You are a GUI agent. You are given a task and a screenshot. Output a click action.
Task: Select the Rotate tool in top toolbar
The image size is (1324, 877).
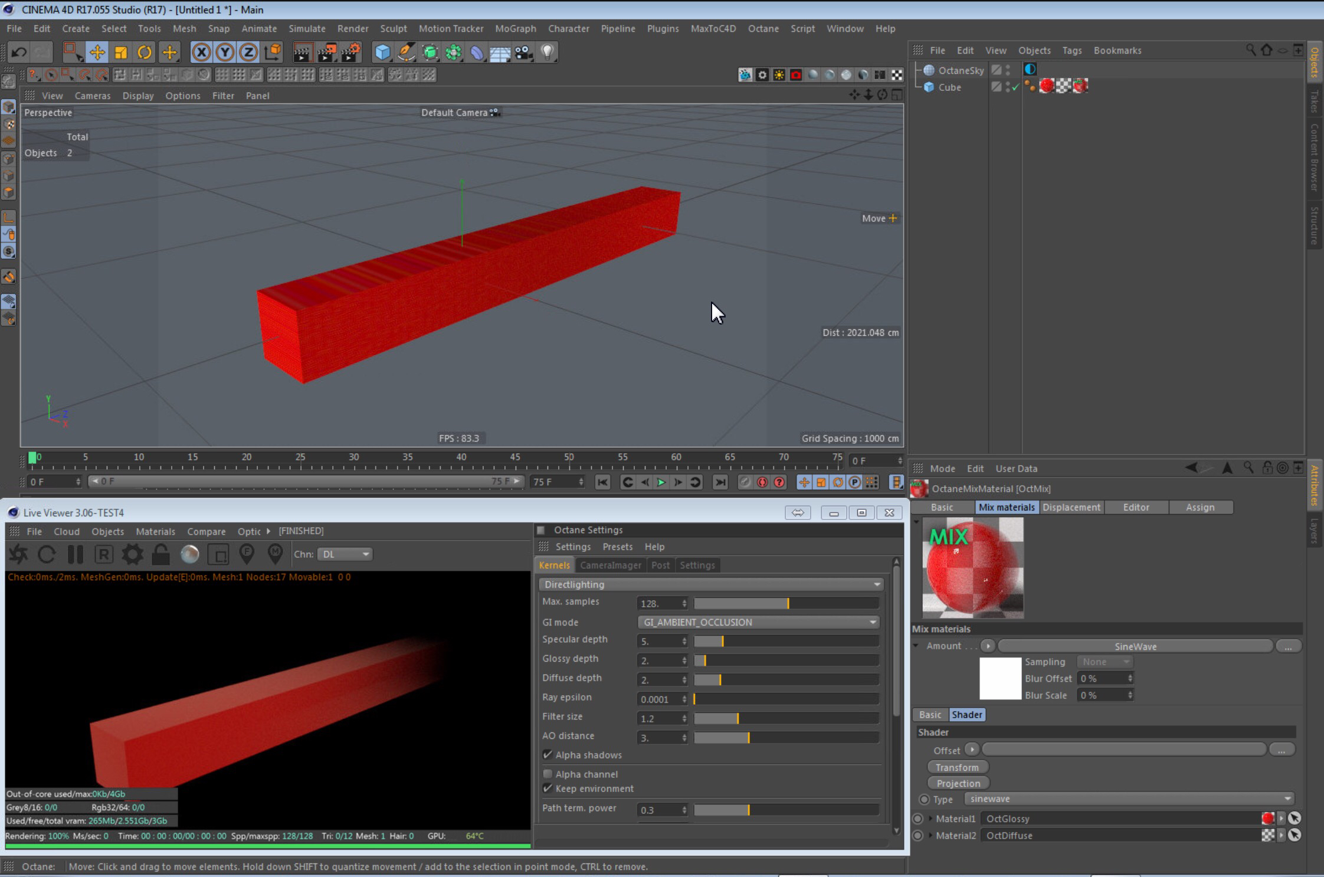tap(145, 52)
